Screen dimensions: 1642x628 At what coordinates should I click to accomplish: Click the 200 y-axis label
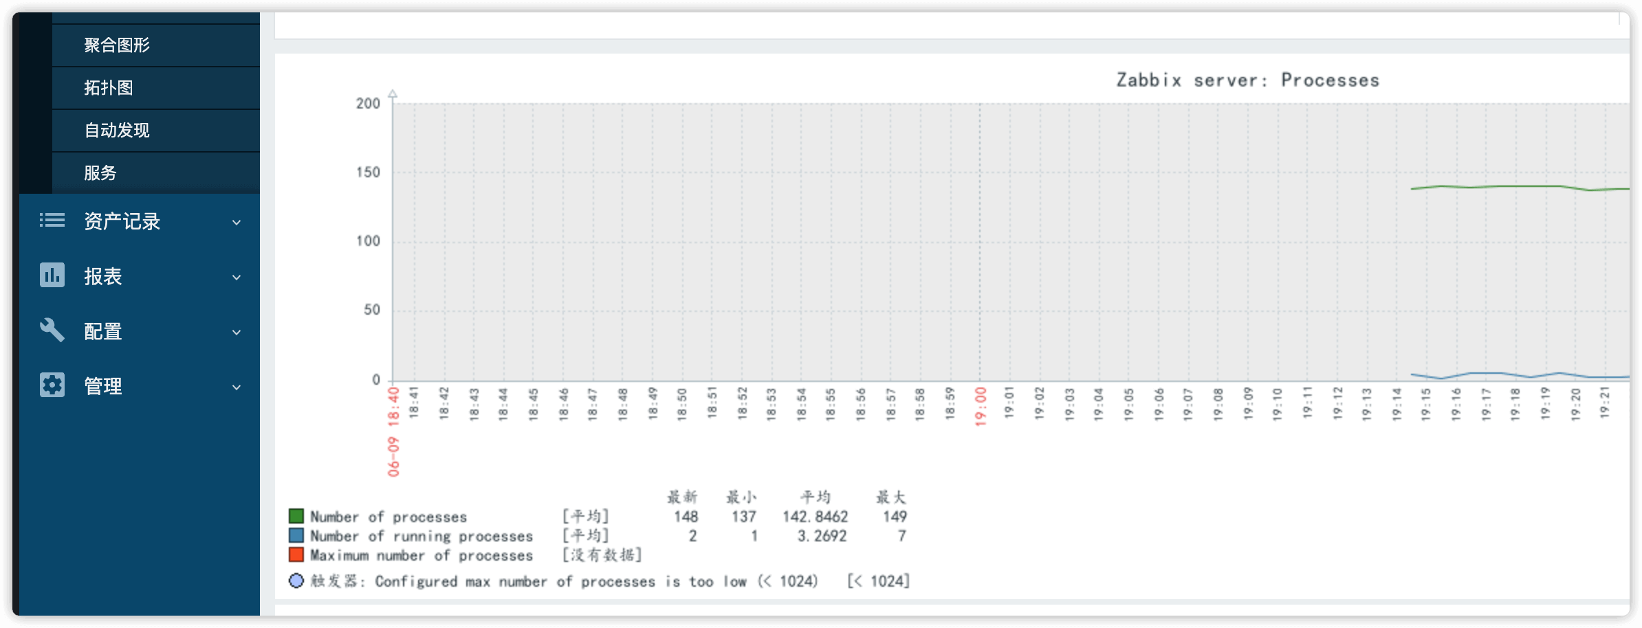[368, 104]
